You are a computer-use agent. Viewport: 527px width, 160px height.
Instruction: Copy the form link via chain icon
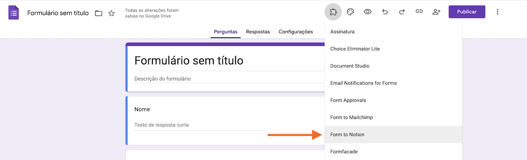pos(419,12)
